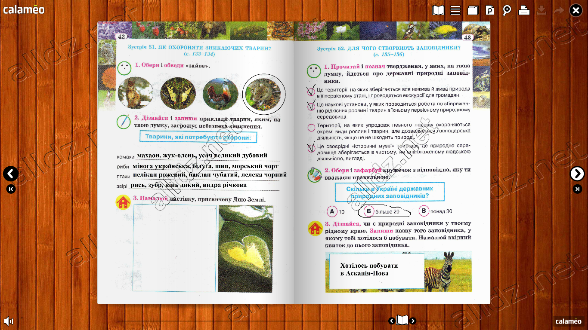The height and width of the screenshot is (330, 588).
Task: Click the row label 'птахи'
Action: [x=124, y=177]
